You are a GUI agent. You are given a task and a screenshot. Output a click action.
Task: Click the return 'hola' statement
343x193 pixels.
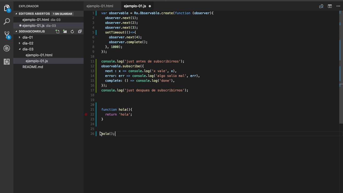point(118,114)
